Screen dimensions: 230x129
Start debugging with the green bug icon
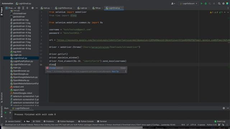[x=206, y=4]
